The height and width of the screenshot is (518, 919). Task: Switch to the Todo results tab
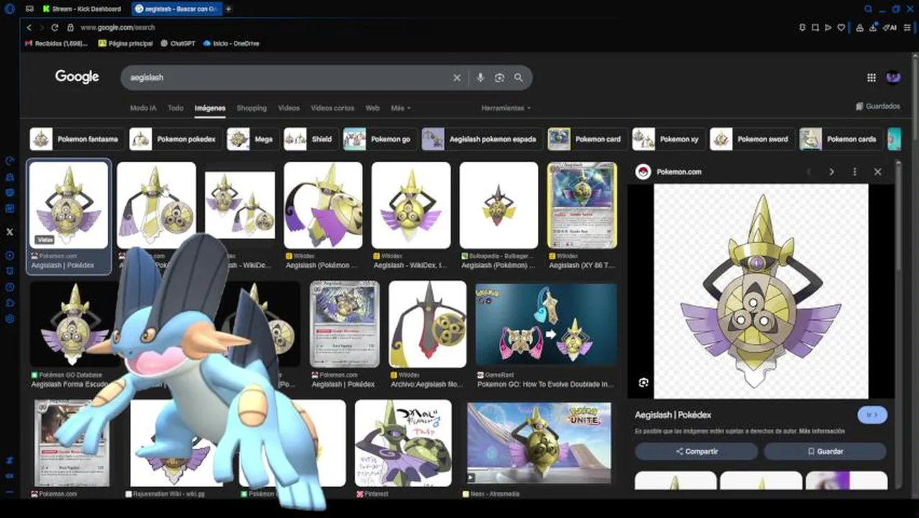175,108
